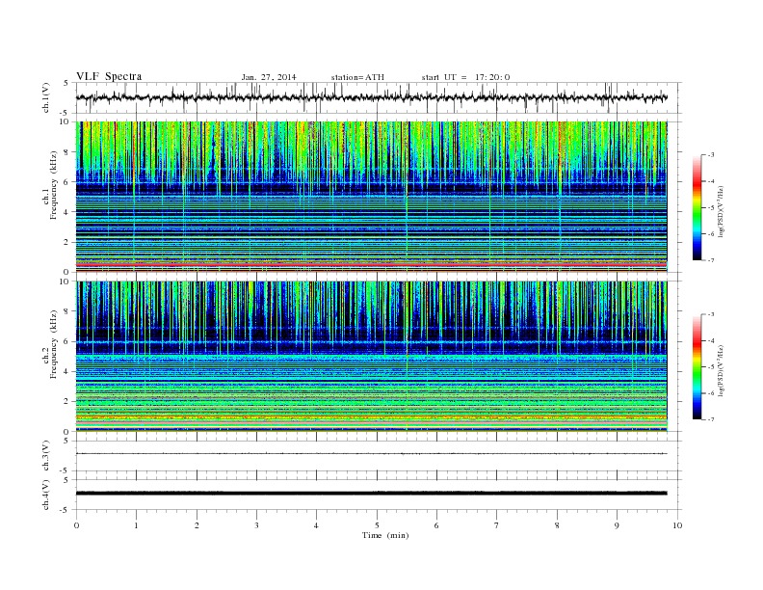Image resolution: width=763 pixels, height=590 pixels.
Task: Select the "ch.3(V)" axis label
Action: tap(46, 456)
